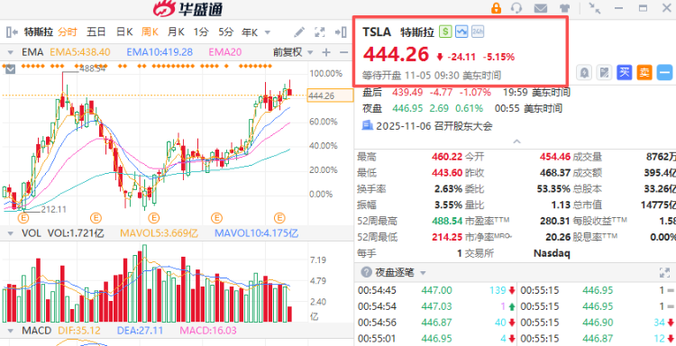This screenshot has height=346, width=676.
Task: Open the MACD indicator dropdown triangle
Action: click(x=10, y=331)
